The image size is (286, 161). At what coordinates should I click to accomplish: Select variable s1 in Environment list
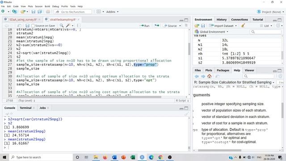pos(238,58)
